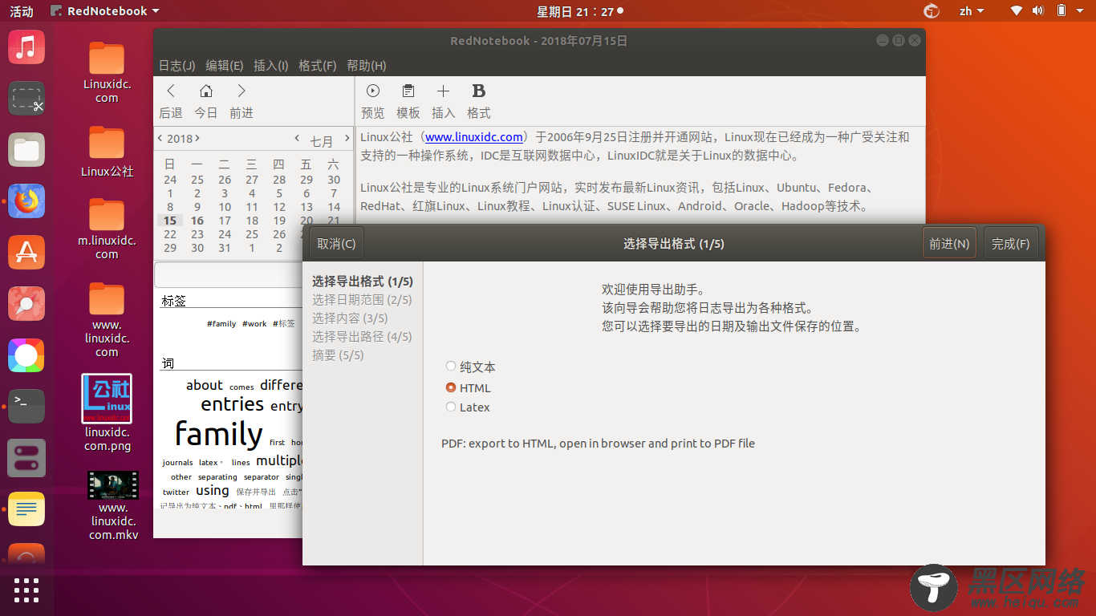Click the Sogou input method tray icon
Screen dimensions: 1096x616
click(932, 10)
